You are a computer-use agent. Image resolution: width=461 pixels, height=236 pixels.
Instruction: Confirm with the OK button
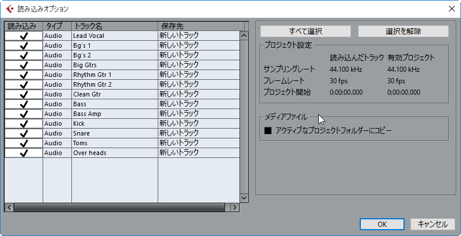382,225
